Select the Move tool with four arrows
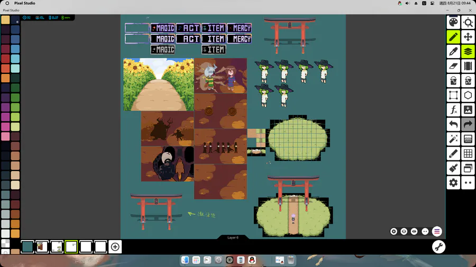The width and height of the screenshot is (476, 267). [468, 37]
